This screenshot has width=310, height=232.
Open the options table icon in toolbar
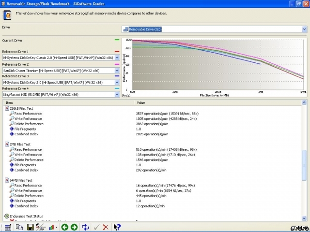tap(8, 227)
